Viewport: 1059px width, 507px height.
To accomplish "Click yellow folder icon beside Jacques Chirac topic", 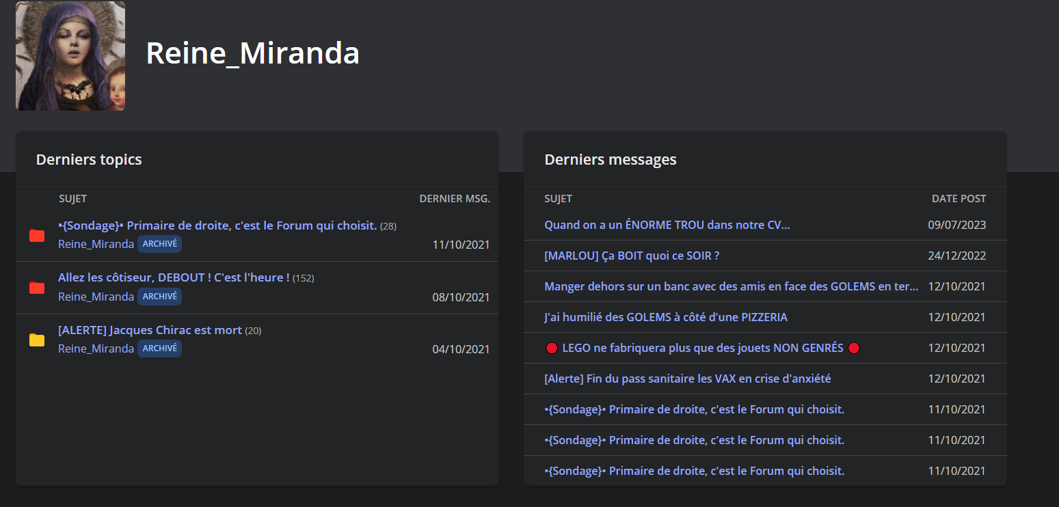I will [x=37, y=340].
